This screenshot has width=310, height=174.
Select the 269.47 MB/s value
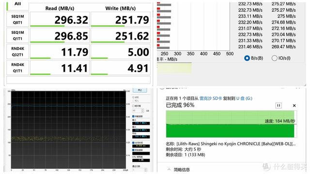tap(284, 47)
